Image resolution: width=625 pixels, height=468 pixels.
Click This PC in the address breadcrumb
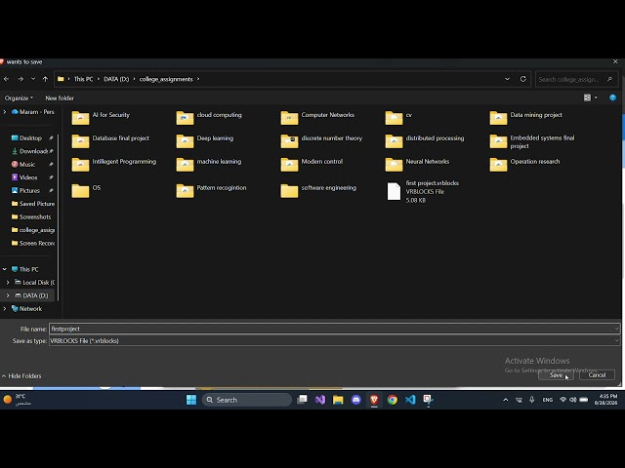[83, 79]
